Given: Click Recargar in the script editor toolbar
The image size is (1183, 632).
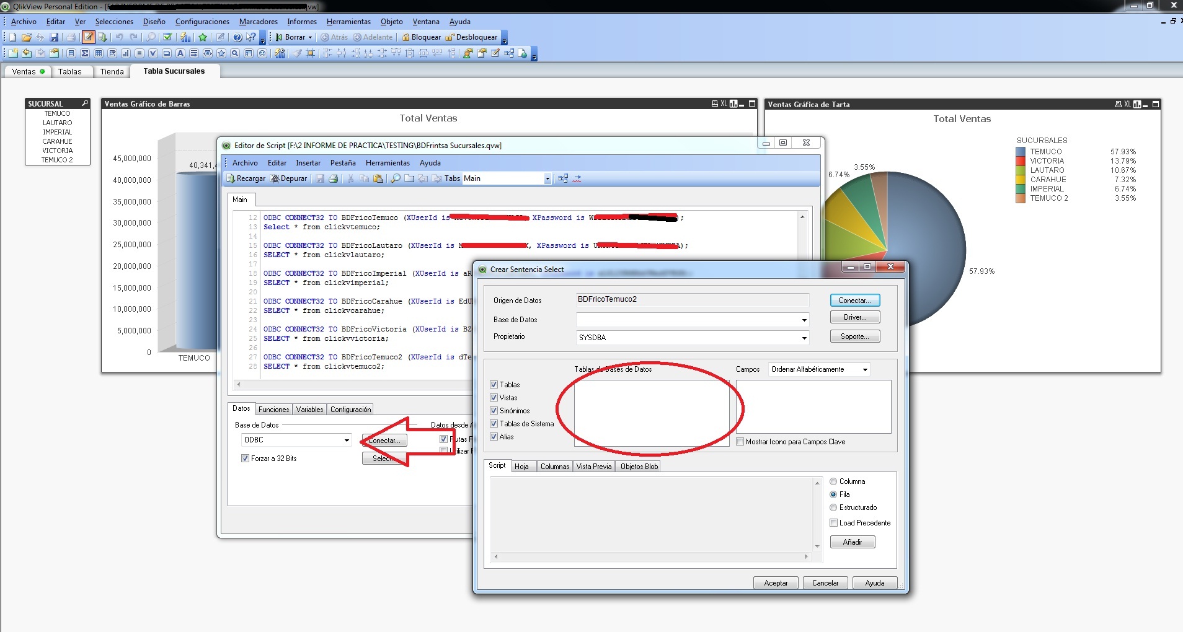Looking at the screenshot, I should point(246,178).
